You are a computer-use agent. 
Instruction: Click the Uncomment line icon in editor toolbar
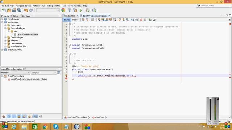coord(154,20)
